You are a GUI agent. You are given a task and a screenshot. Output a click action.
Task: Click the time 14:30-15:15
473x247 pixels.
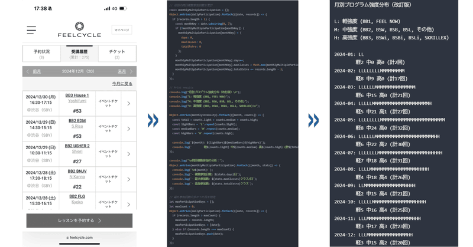pos(41,127)
